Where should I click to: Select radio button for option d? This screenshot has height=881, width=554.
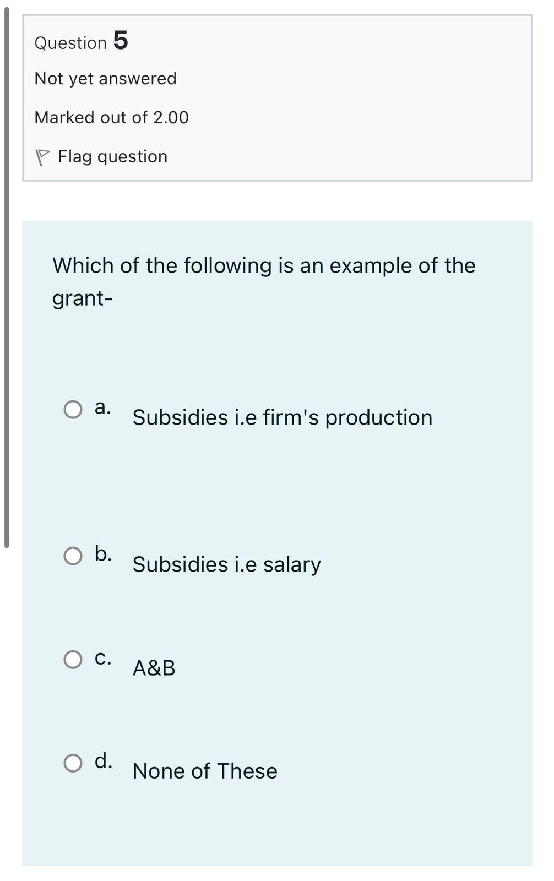[73, 762]
